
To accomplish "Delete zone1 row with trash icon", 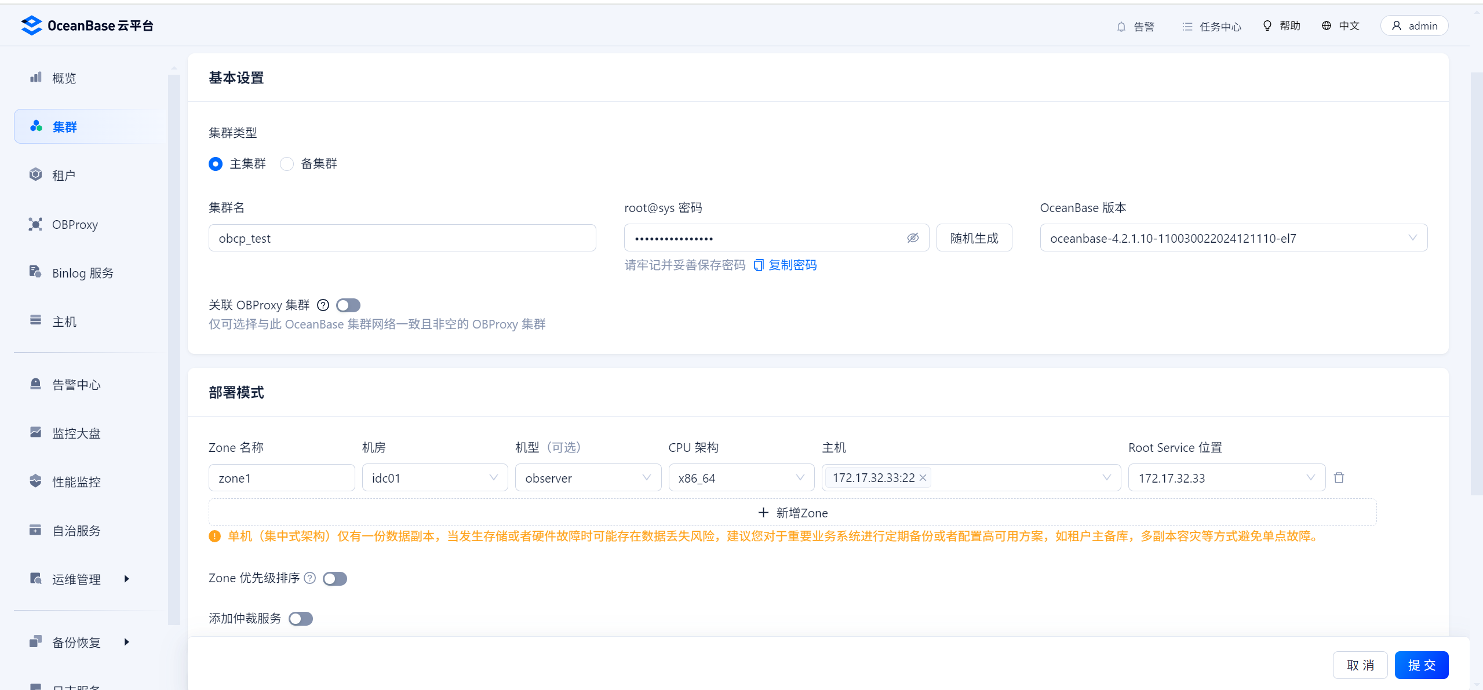I will [1339, 478].
